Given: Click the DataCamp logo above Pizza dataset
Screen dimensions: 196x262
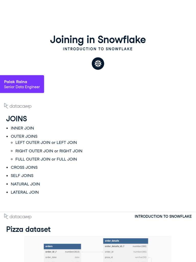Looking at the screenshot, I should tap(18, 216).
